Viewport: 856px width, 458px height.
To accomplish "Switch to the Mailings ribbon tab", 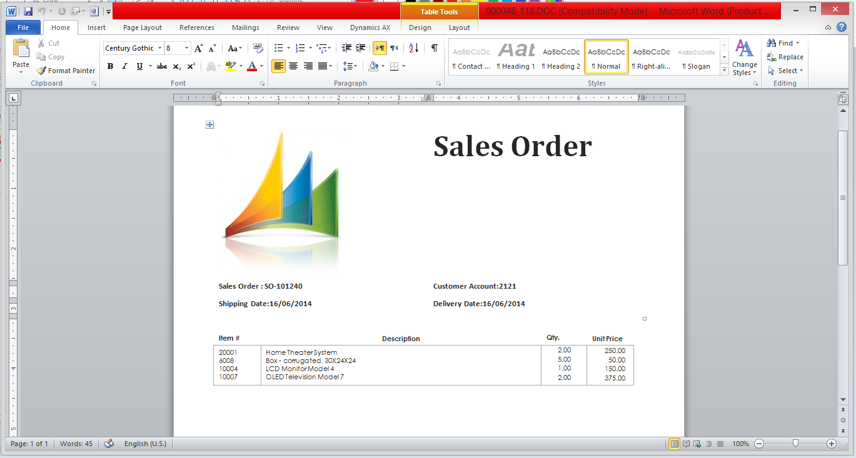I will (x=245, y=27).
